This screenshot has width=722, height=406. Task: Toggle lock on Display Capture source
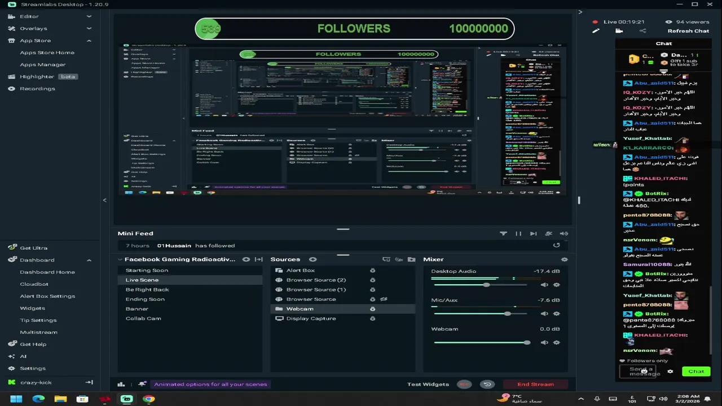372,319
